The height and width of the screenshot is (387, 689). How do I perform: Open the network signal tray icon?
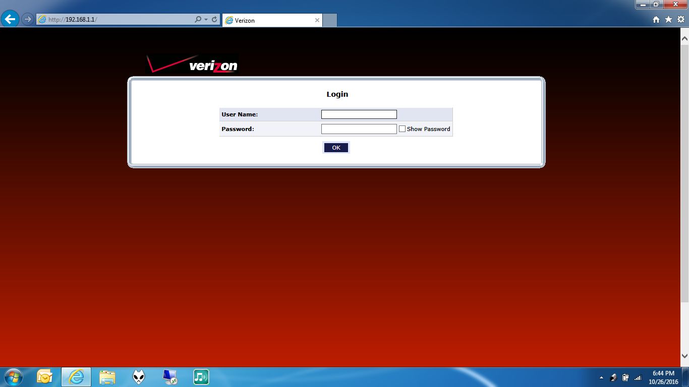[x=638, y=377]
